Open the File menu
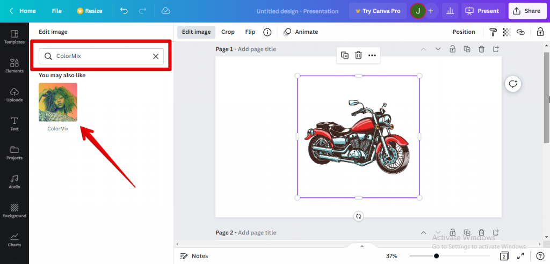550x264 pixels. pyautogui.click(x=57, y=11)
